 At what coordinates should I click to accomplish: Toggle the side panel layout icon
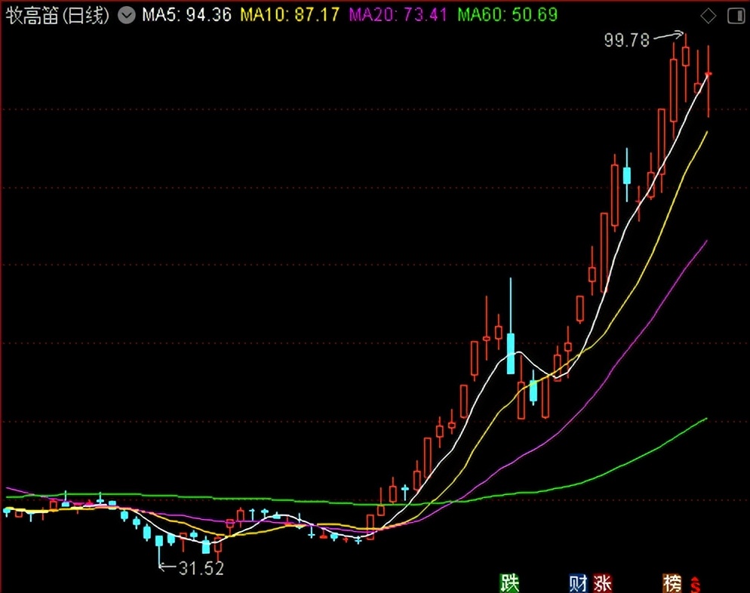coord(736,16)
